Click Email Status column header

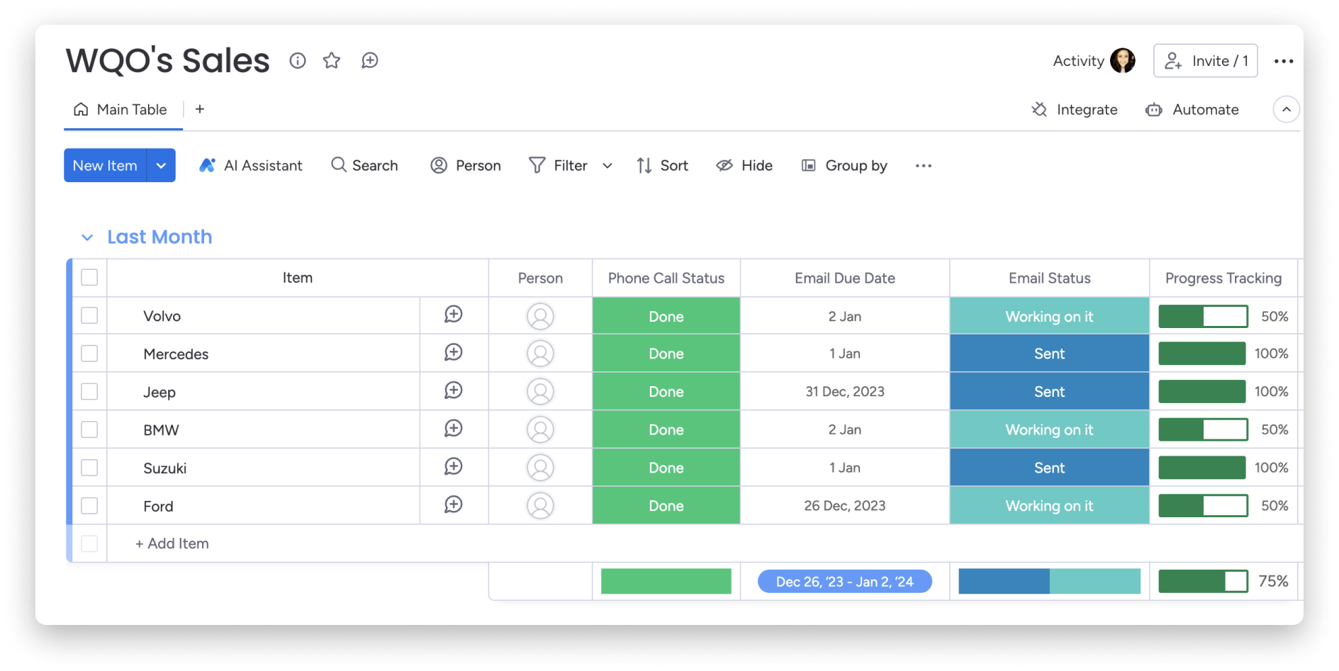1049,278
